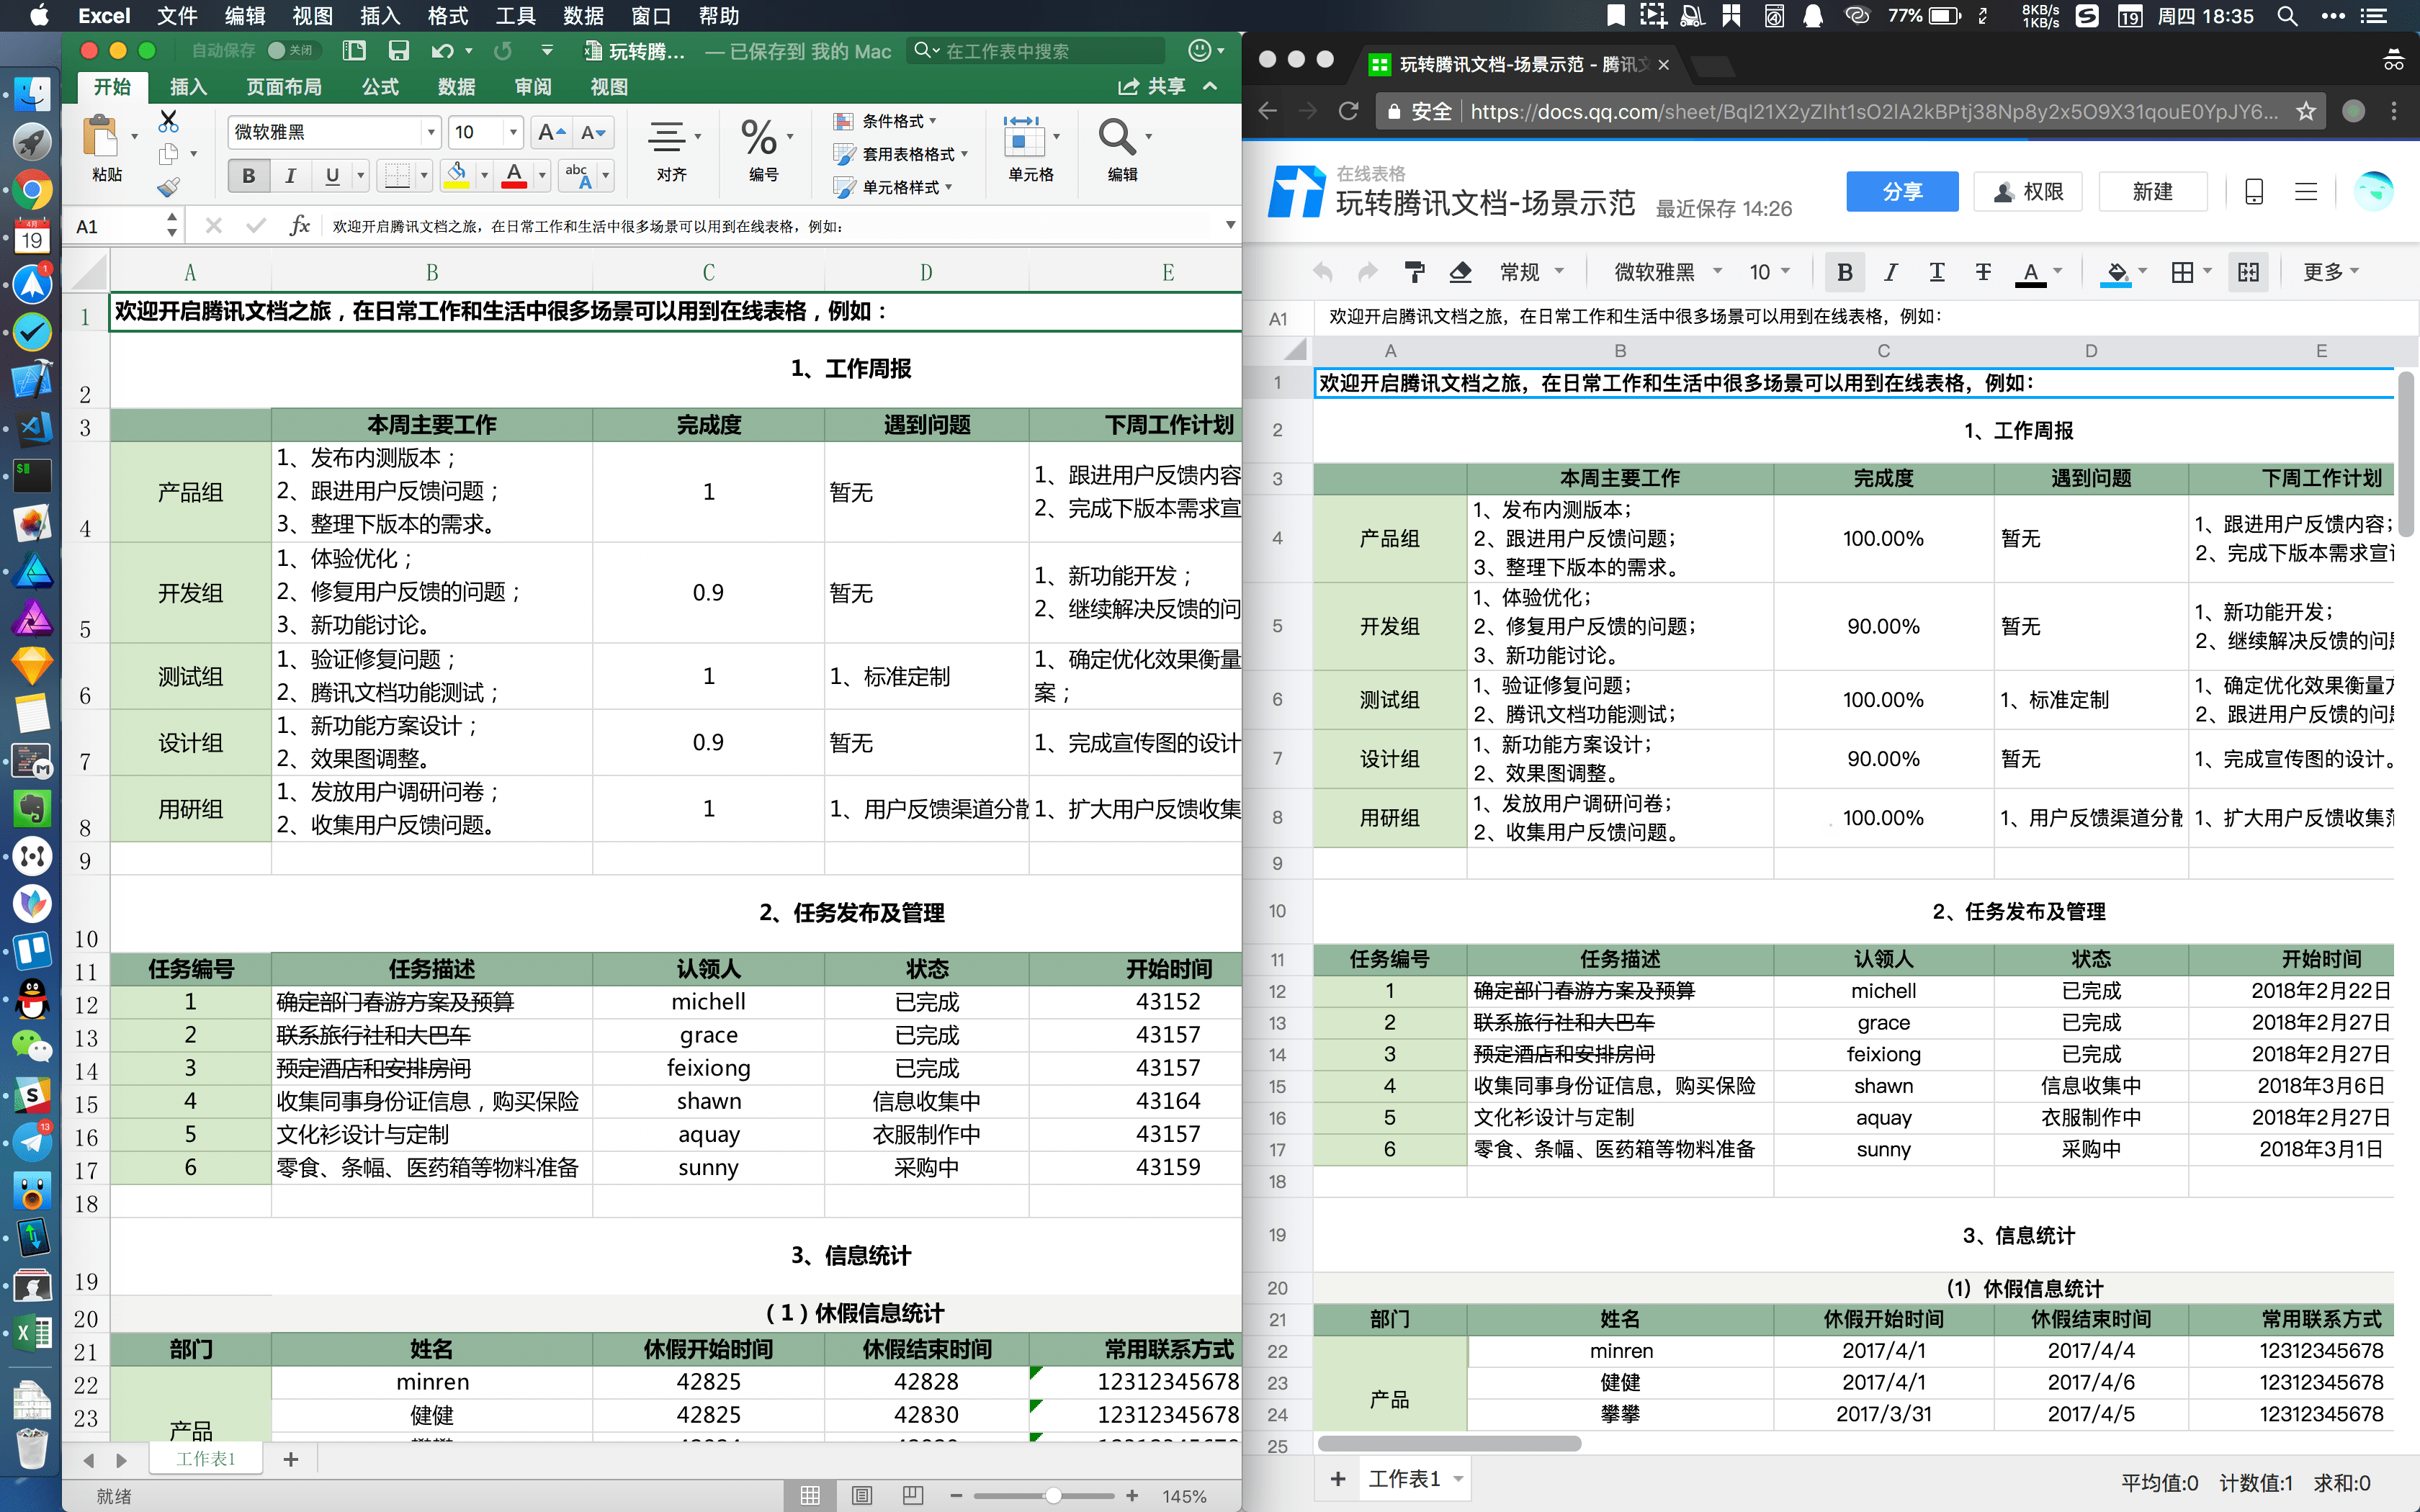2420x1512 pixels.
Task: Click Excel's Save floppy disk icon
Action: [x=399, y=51]
